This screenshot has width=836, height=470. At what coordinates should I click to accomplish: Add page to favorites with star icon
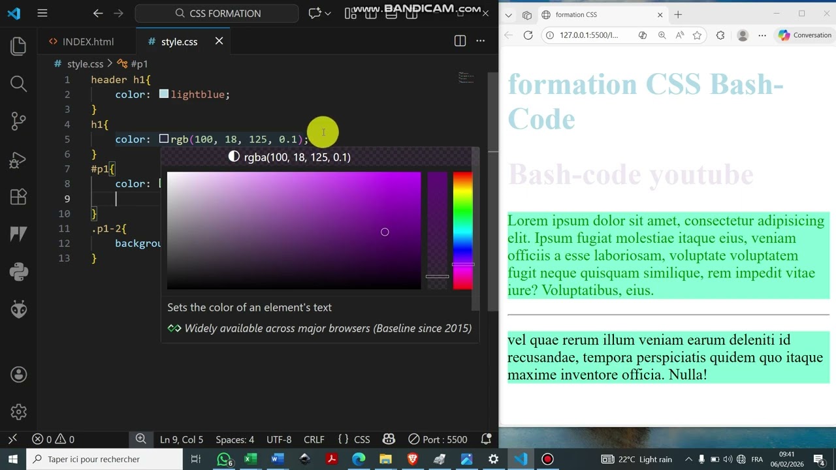click(697, 35)
